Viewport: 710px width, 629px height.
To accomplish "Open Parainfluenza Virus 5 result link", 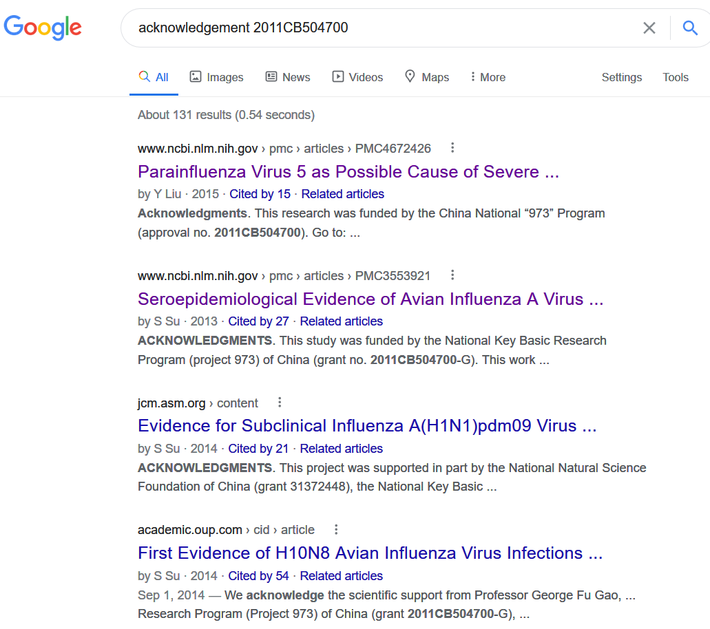I will 348,172.
